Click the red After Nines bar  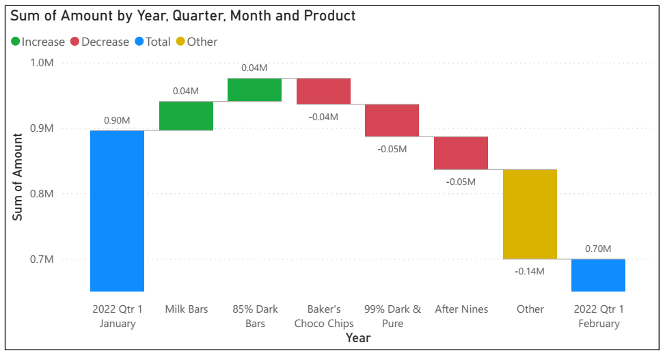tap(461, 153)
